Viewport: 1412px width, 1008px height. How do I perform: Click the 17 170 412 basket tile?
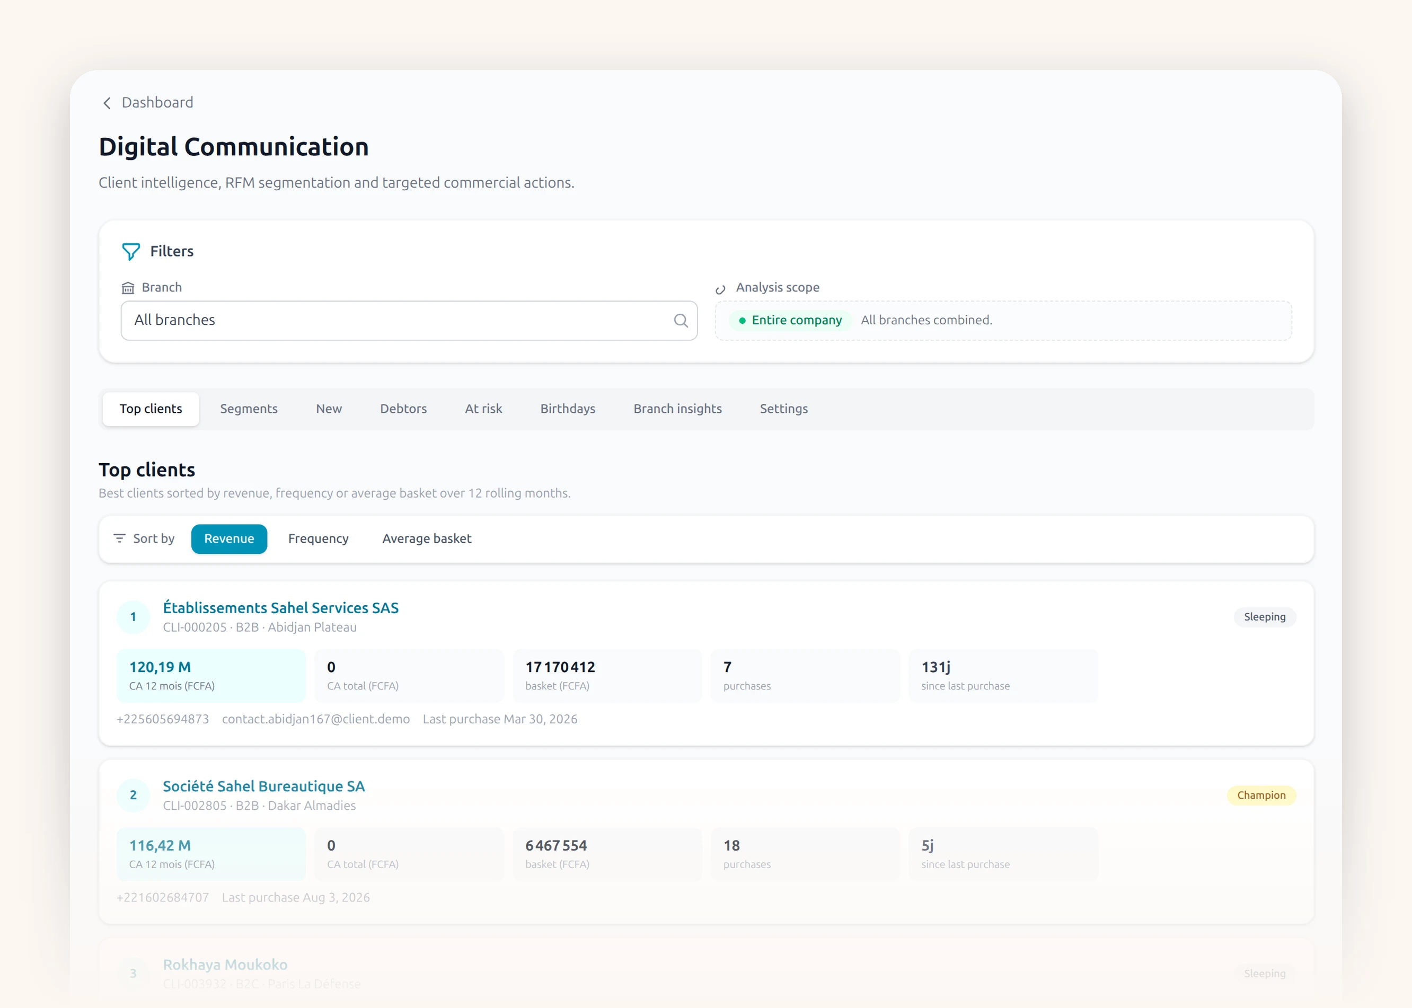coord(607,675)
